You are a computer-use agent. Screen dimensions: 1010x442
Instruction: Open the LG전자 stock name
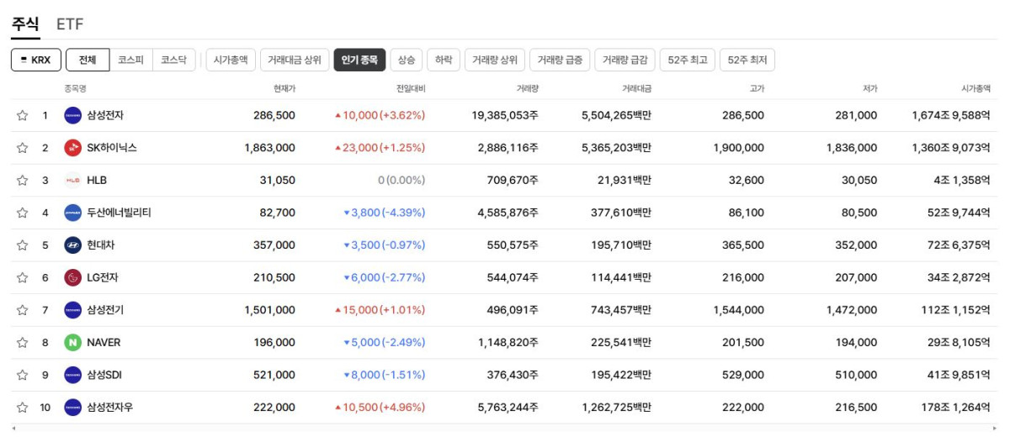click(x=104, y=277)
